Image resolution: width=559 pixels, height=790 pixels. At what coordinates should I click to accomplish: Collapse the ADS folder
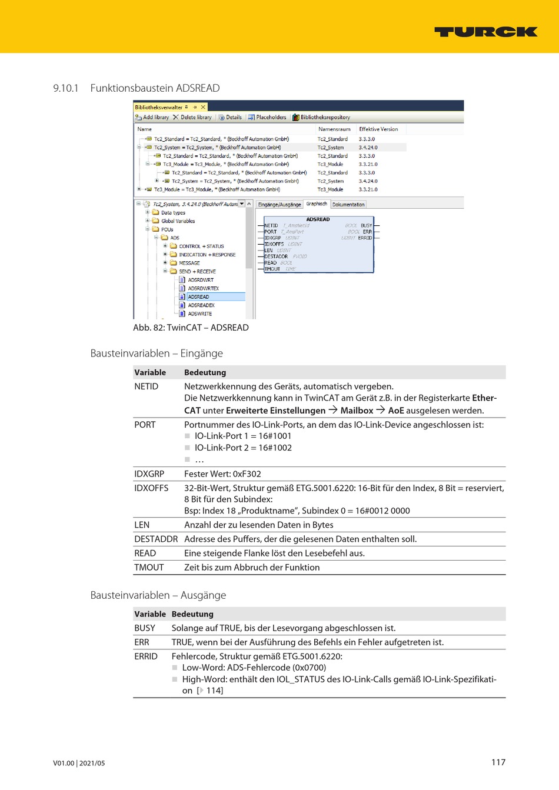pyautogui.click(x=157, y=238)
